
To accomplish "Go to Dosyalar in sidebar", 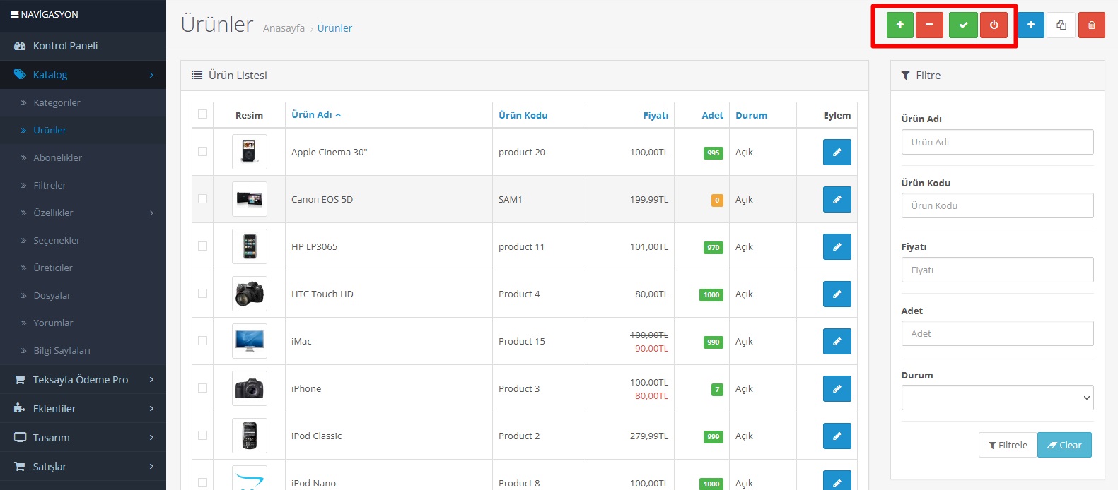I will click(x=83, y=295).
